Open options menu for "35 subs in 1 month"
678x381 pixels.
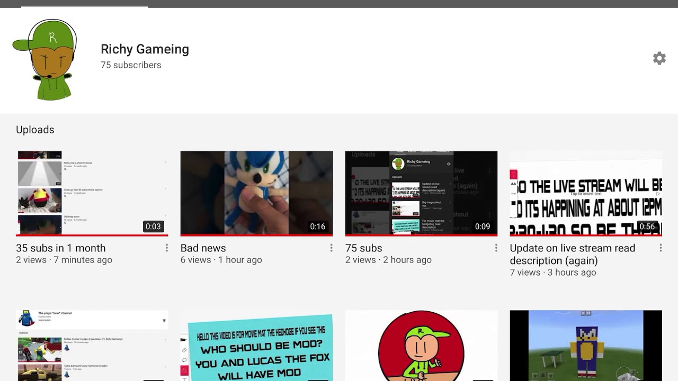coord(166,248)
